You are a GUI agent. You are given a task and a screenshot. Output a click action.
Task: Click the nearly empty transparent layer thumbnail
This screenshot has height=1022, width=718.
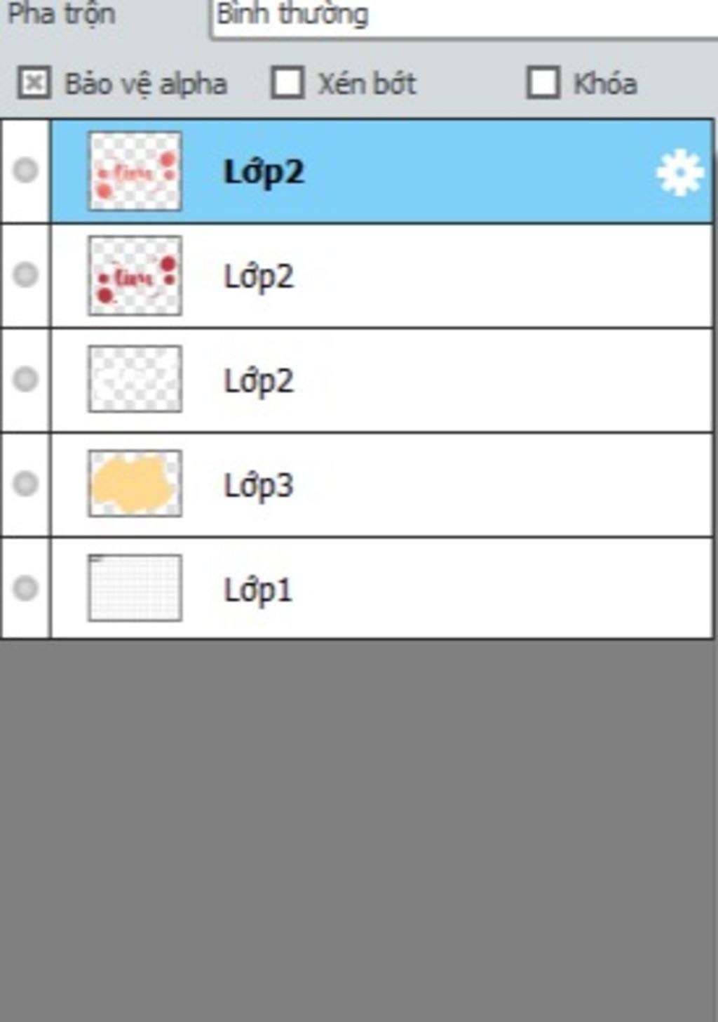135,379
